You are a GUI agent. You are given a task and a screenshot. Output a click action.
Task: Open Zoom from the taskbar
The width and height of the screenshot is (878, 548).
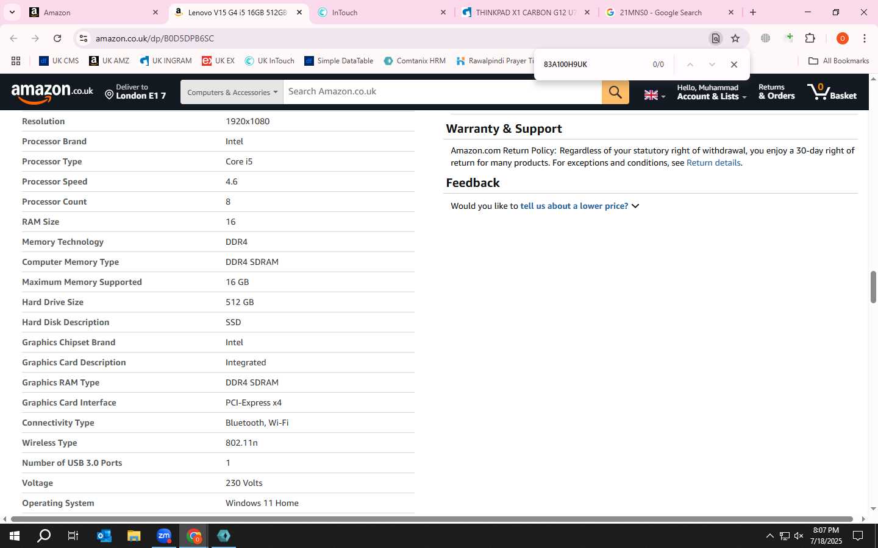point(164,536)
